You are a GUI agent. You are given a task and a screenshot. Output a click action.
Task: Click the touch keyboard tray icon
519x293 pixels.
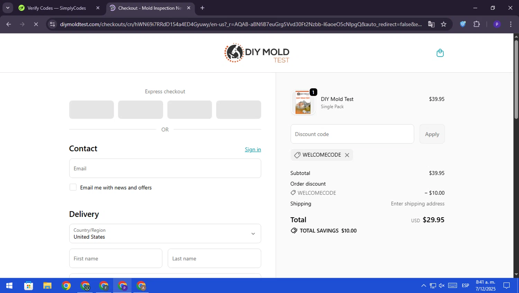(x=453, y=286)
